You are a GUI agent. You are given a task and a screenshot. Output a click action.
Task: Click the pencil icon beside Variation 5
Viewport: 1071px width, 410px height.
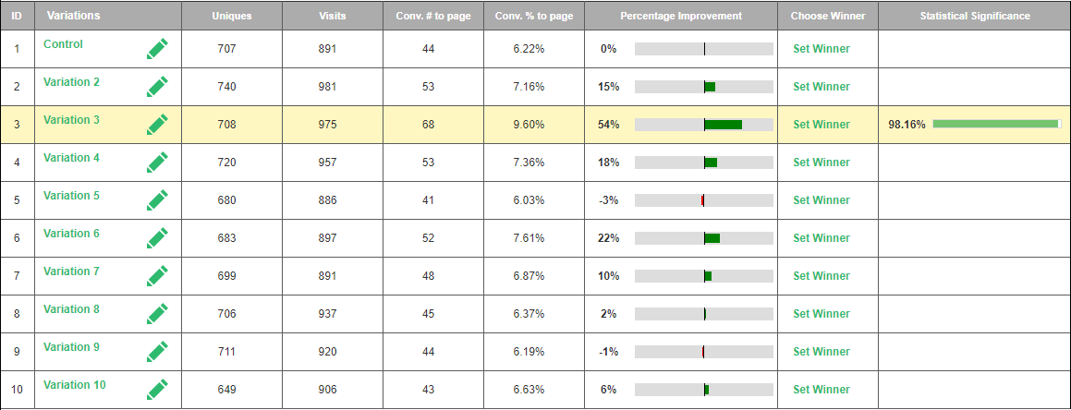coord(157,200)
